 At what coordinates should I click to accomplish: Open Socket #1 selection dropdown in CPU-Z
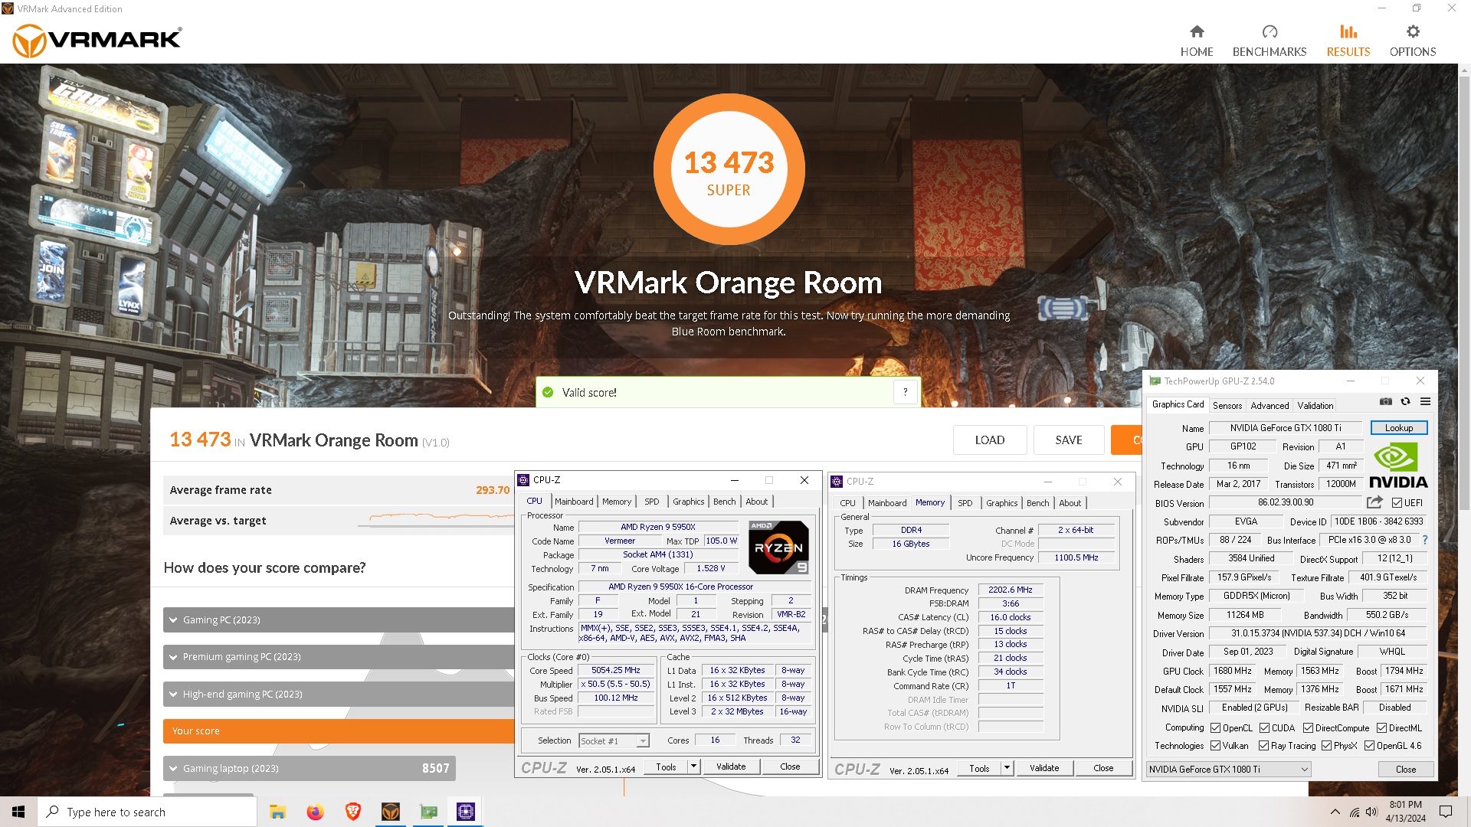coord(614,740)
